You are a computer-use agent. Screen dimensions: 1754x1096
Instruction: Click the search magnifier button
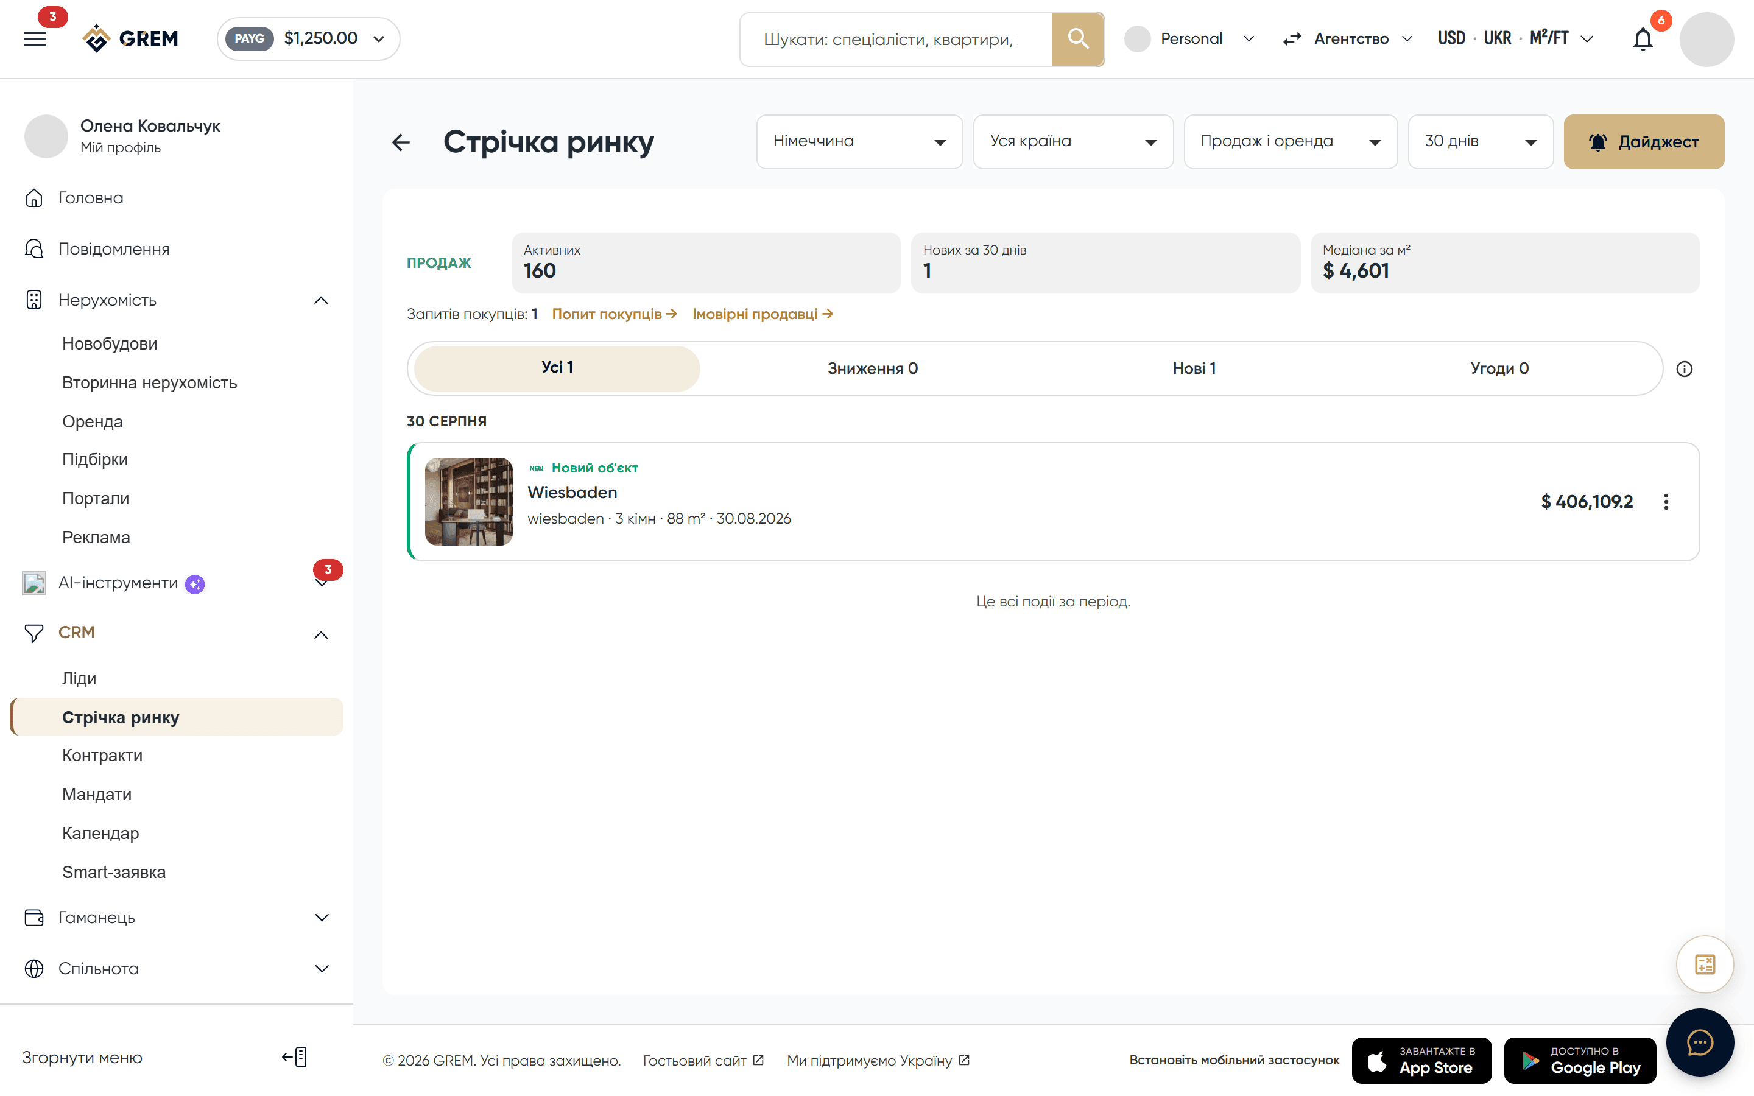pos(1078,39)
